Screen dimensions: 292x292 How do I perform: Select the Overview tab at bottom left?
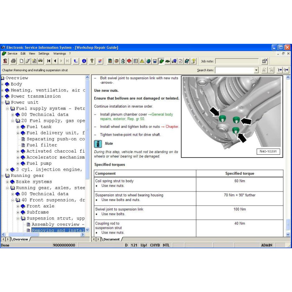click(20, 239)
